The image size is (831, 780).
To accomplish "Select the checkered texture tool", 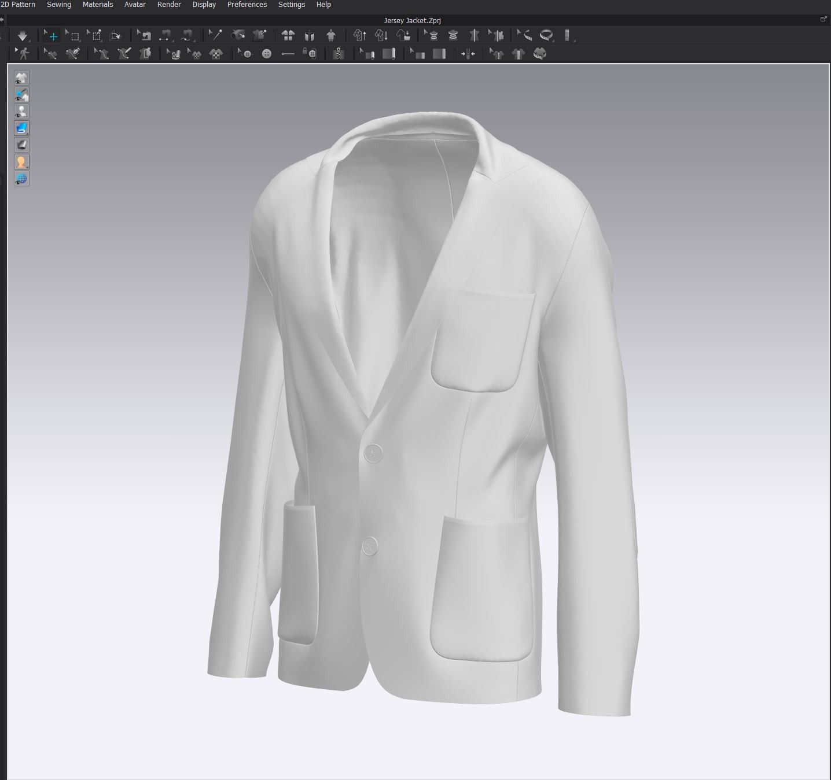I will point(216,54).
